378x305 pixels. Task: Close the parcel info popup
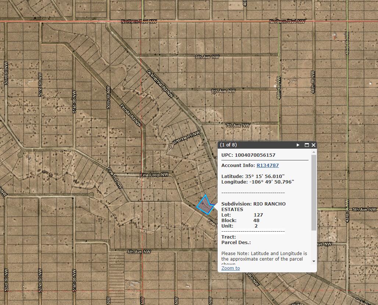pos(313,145)
